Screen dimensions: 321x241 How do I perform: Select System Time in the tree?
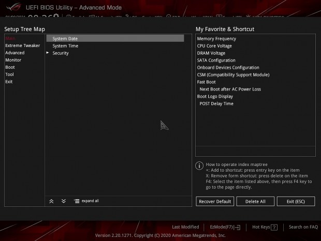[65, 46]
